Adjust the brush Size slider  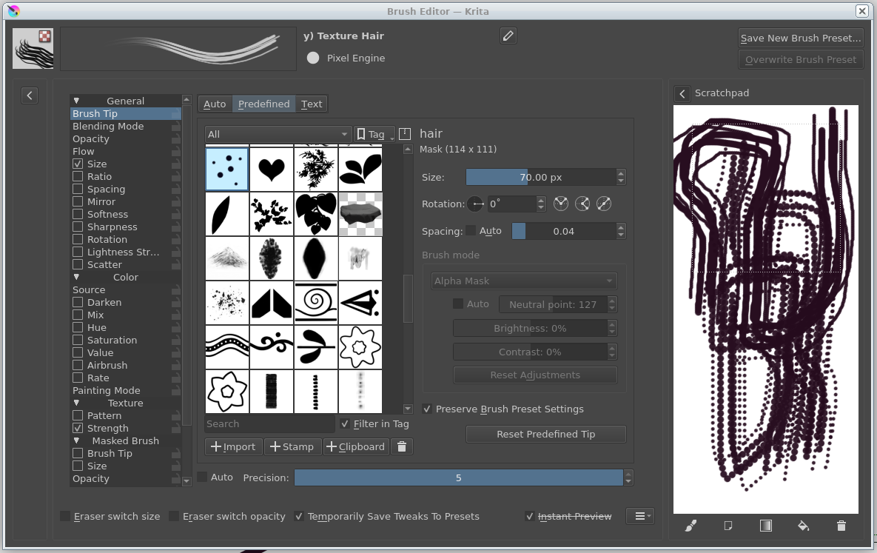click(x=540, y=177)
